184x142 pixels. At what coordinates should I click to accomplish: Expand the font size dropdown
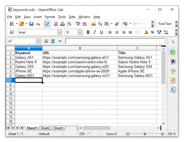80,32
